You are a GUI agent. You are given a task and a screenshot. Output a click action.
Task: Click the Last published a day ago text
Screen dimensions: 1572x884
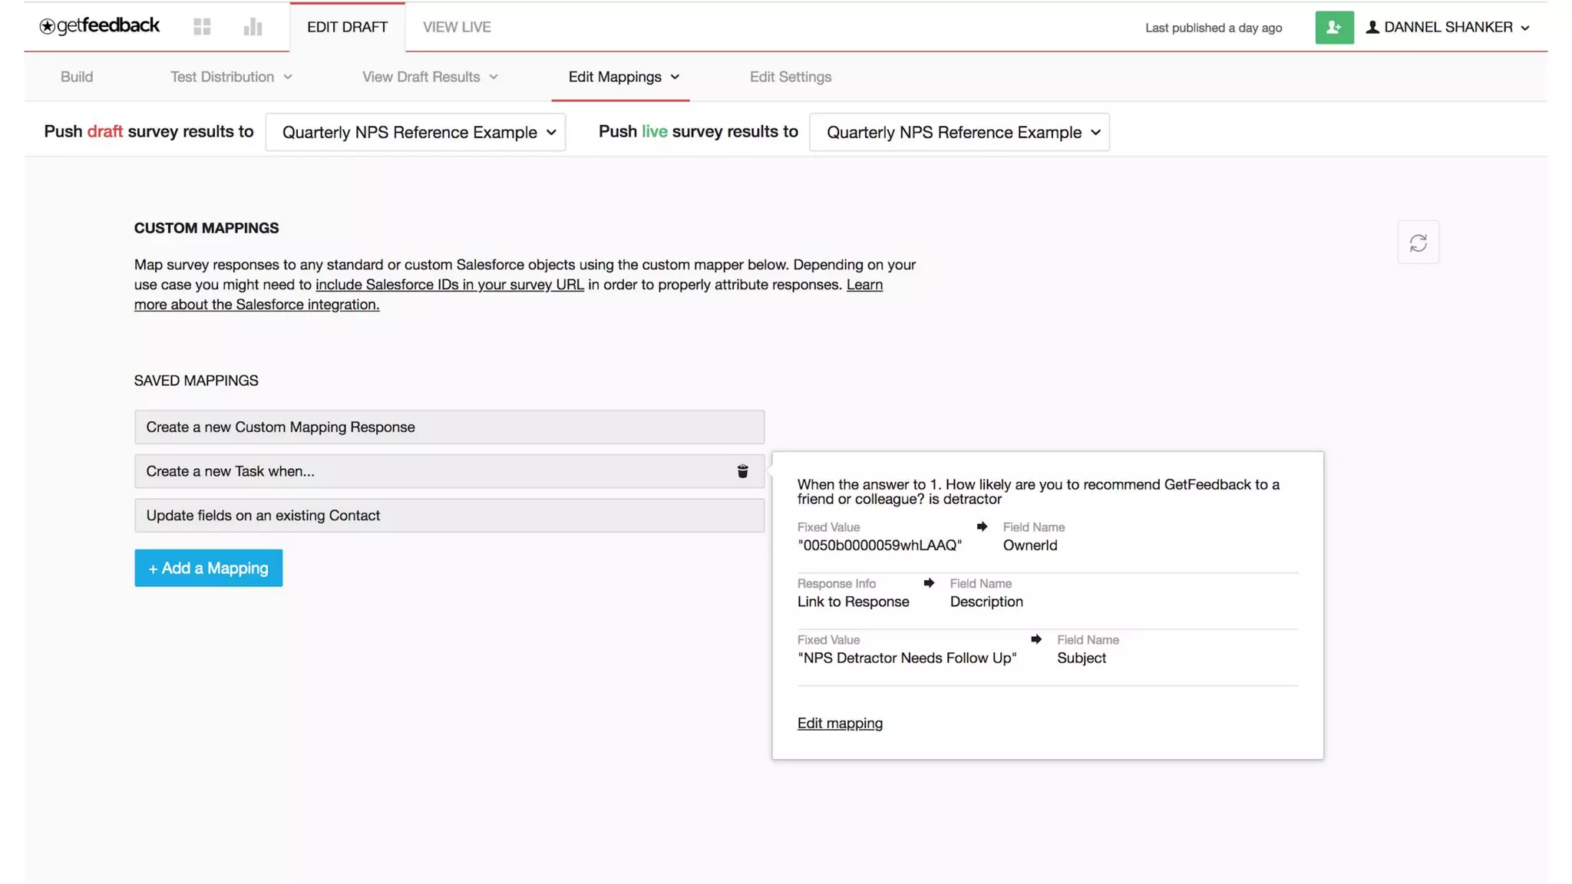pos(1214,28)
